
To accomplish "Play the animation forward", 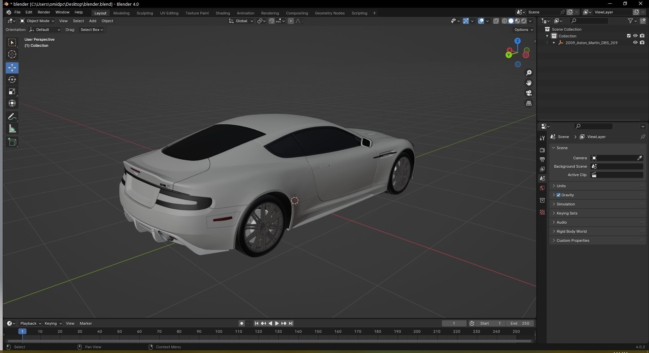I will 277,323.
